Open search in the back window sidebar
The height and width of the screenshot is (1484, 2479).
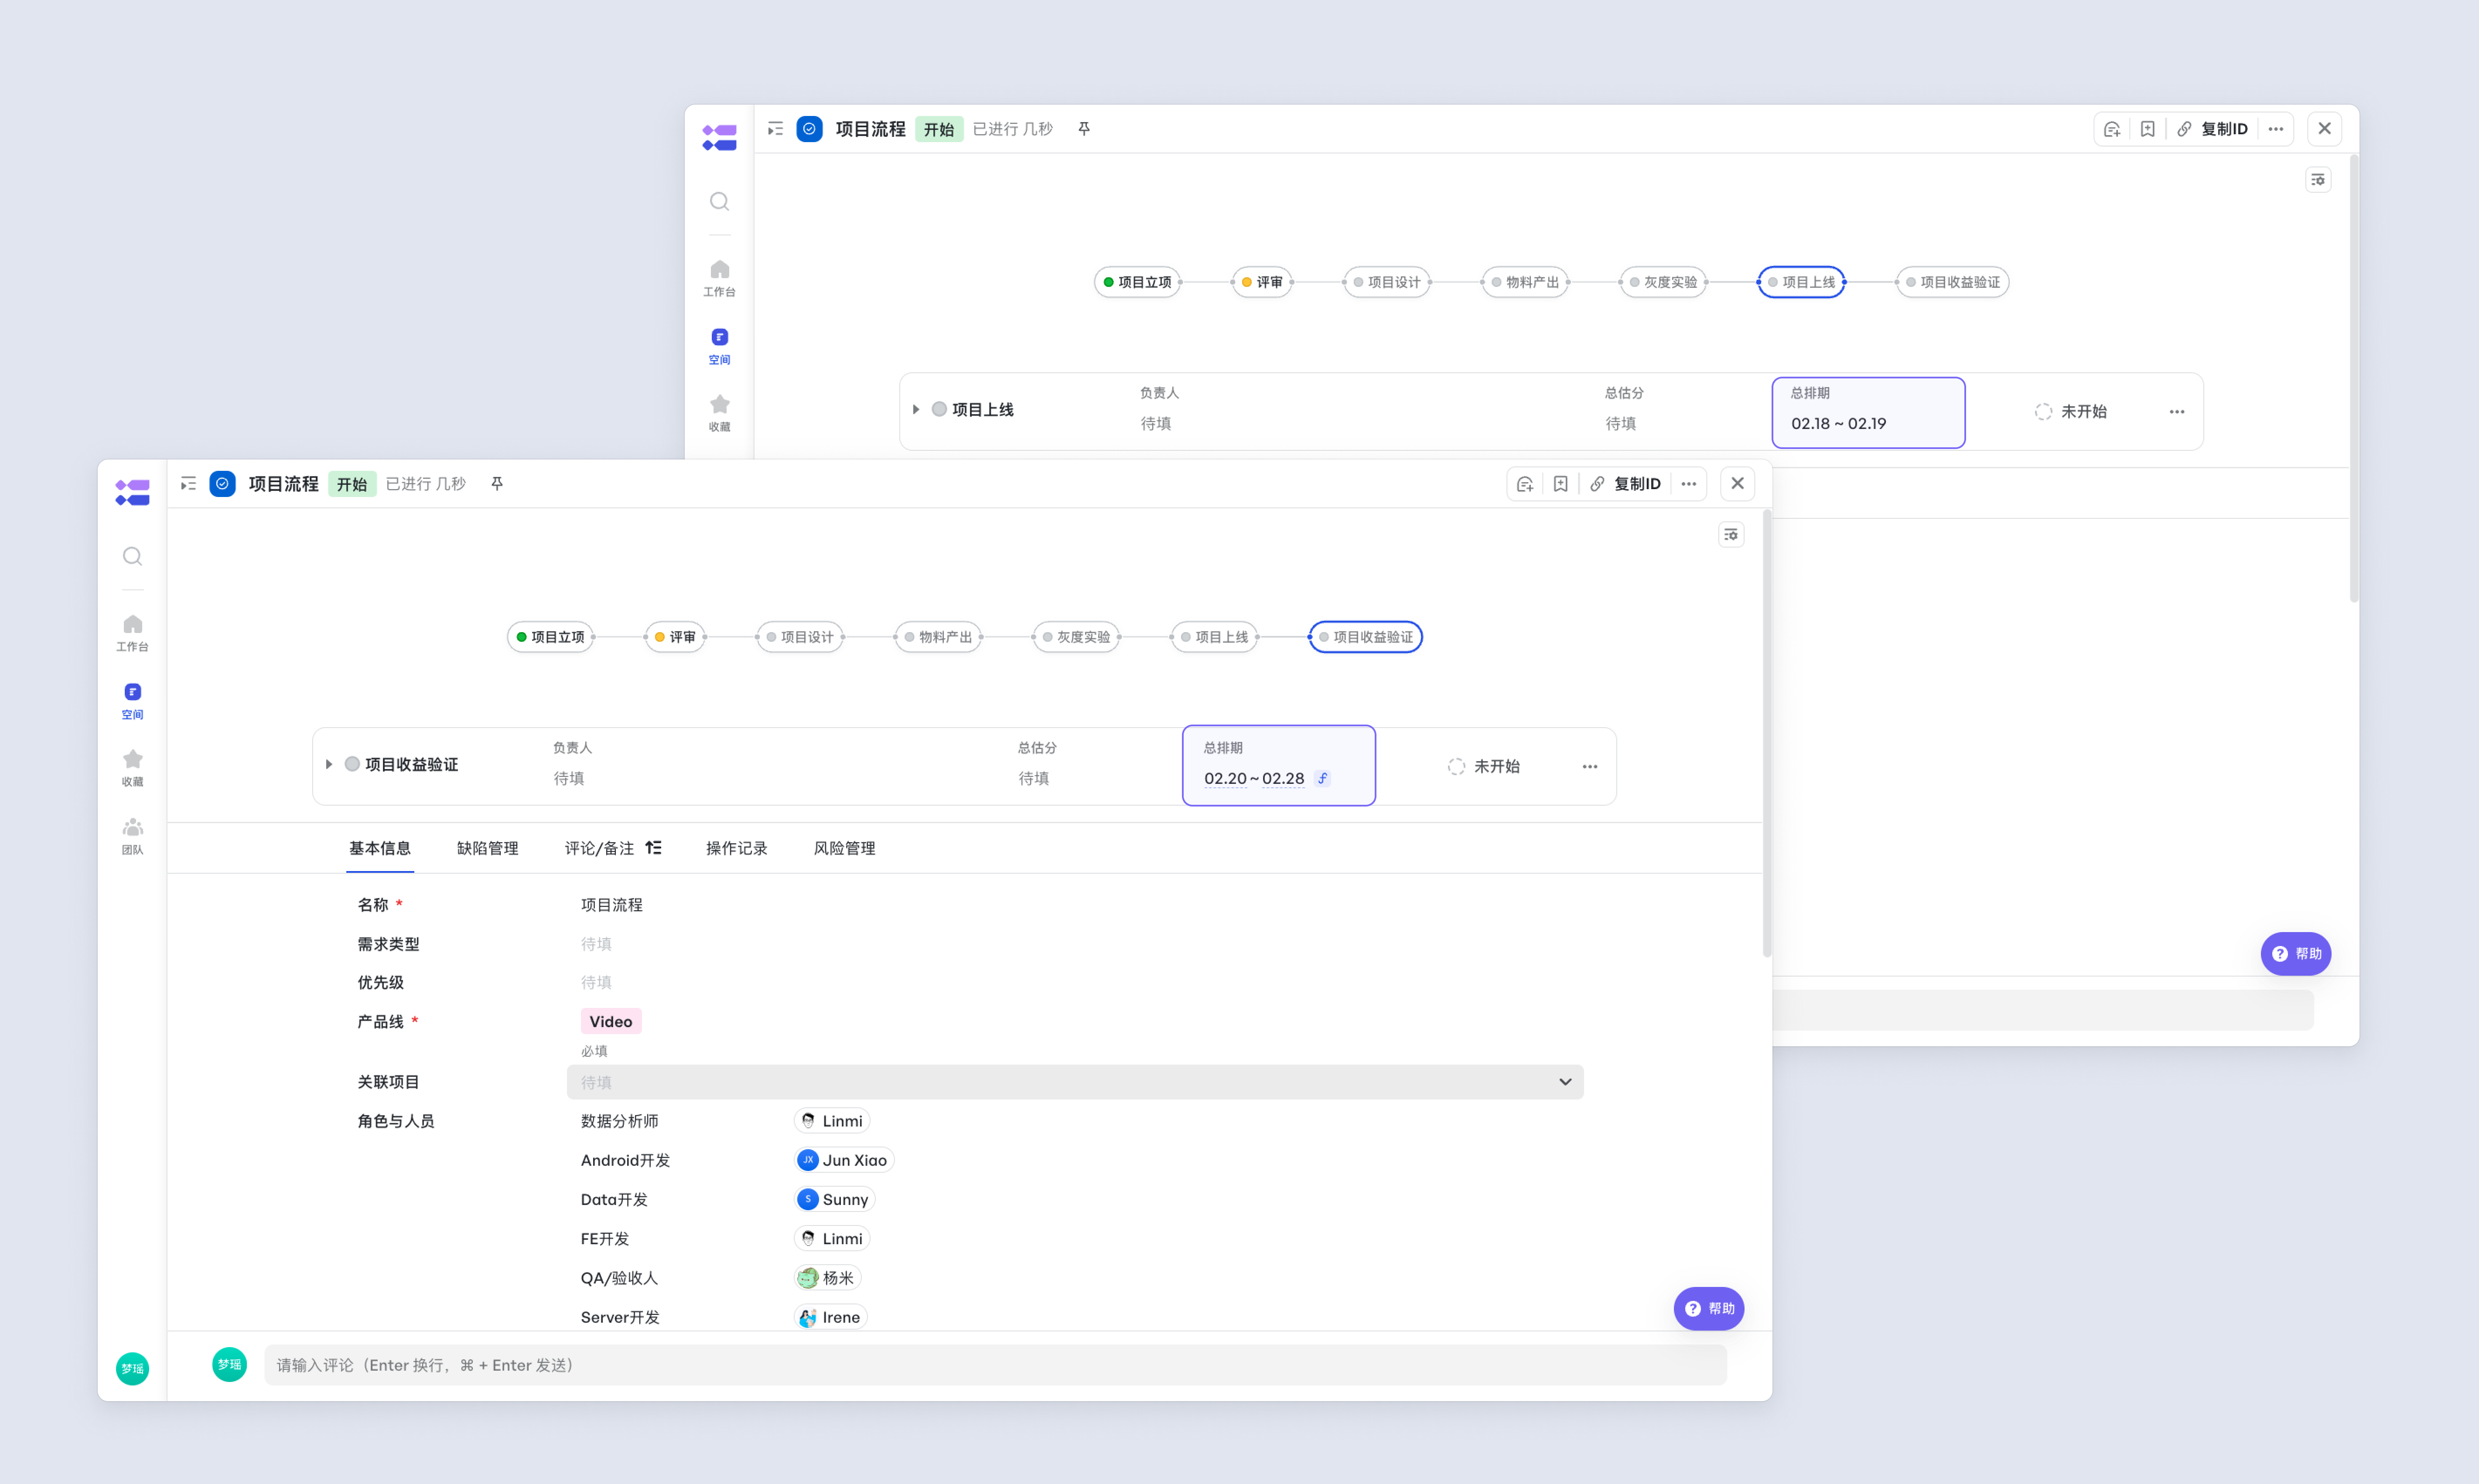[719, 201]
